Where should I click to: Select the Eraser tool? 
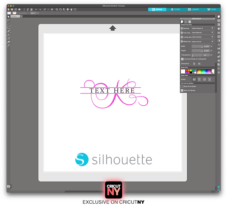pos(9,42)
